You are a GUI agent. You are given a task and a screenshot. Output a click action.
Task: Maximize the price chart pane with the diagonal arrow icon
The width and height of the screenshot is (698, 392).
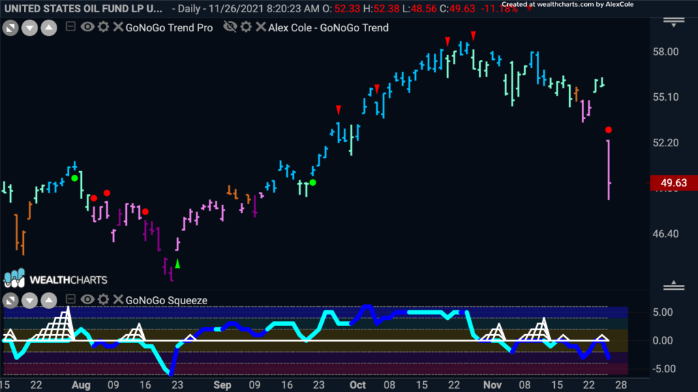point(10,28)
